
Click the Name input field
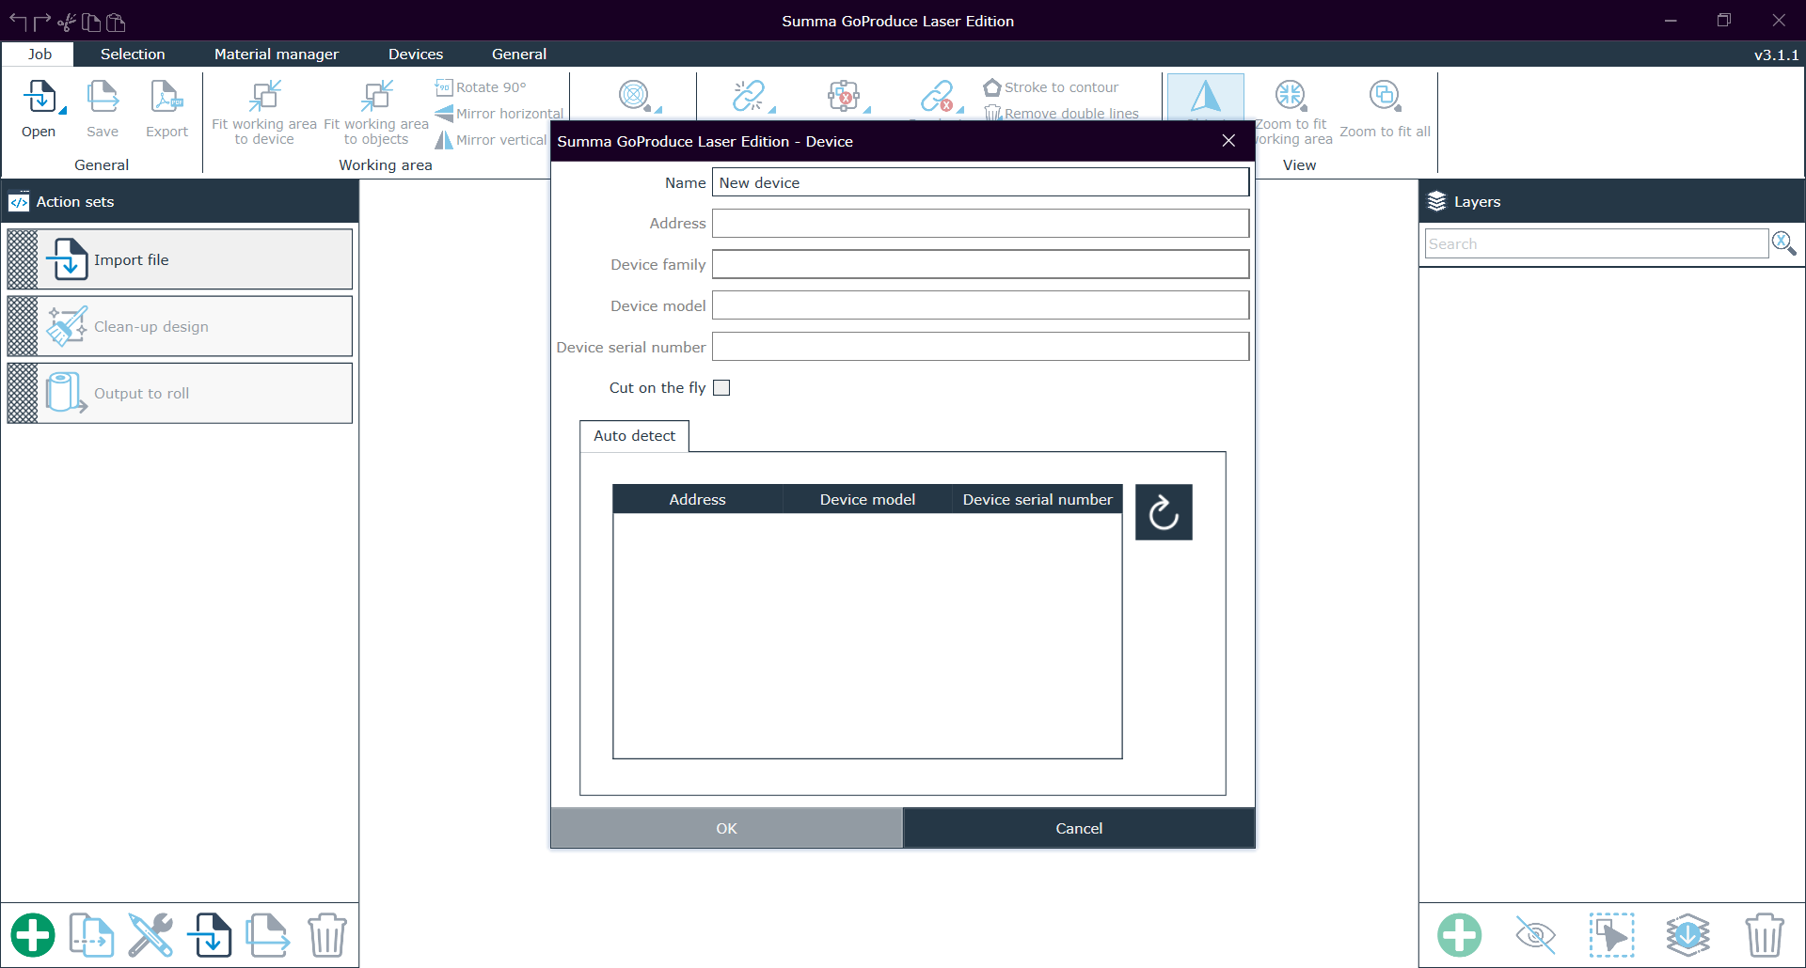[979, 182]
